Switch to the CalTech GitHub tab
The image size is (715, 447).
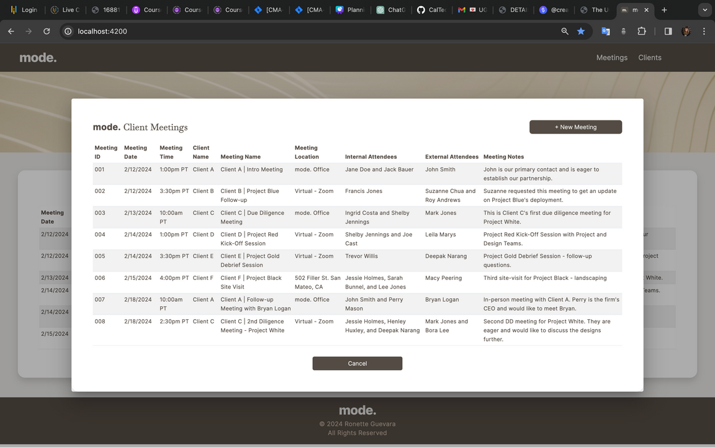tap(431, 10)
